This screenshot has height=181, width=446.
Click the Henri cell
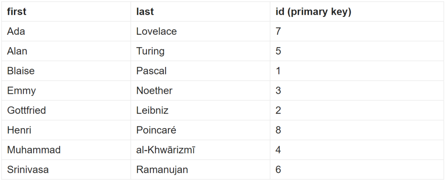[x=19, y=130]
